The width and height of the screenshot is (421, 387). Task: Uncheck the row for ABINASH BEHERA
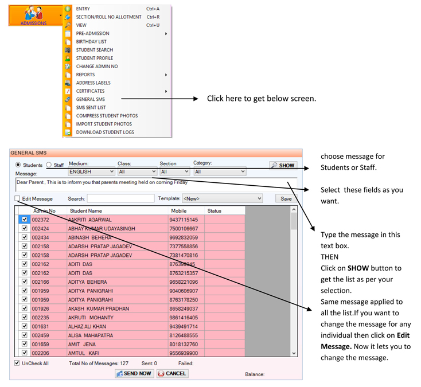tap(25, 237)
